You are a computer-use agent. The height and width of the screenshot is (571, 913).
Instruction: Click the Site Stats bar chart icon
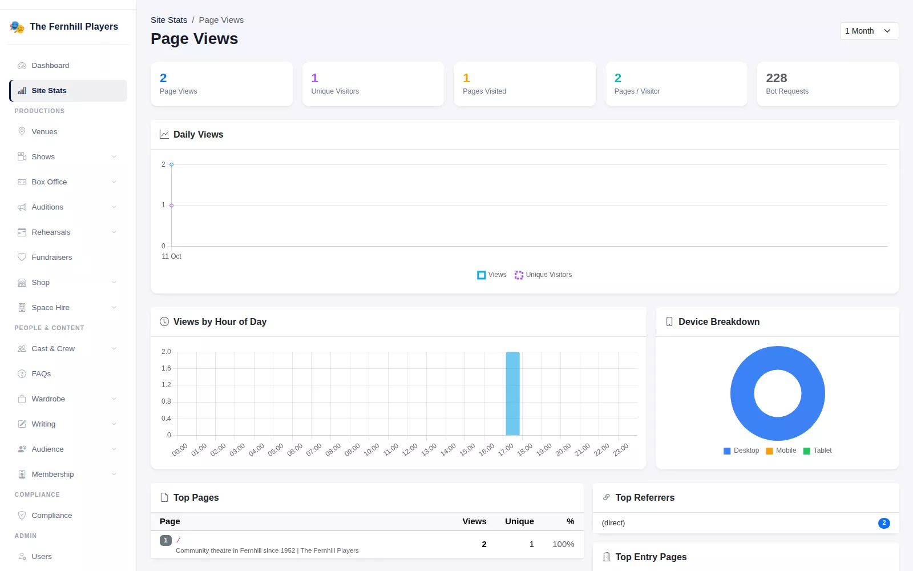(x=22, y=91)
